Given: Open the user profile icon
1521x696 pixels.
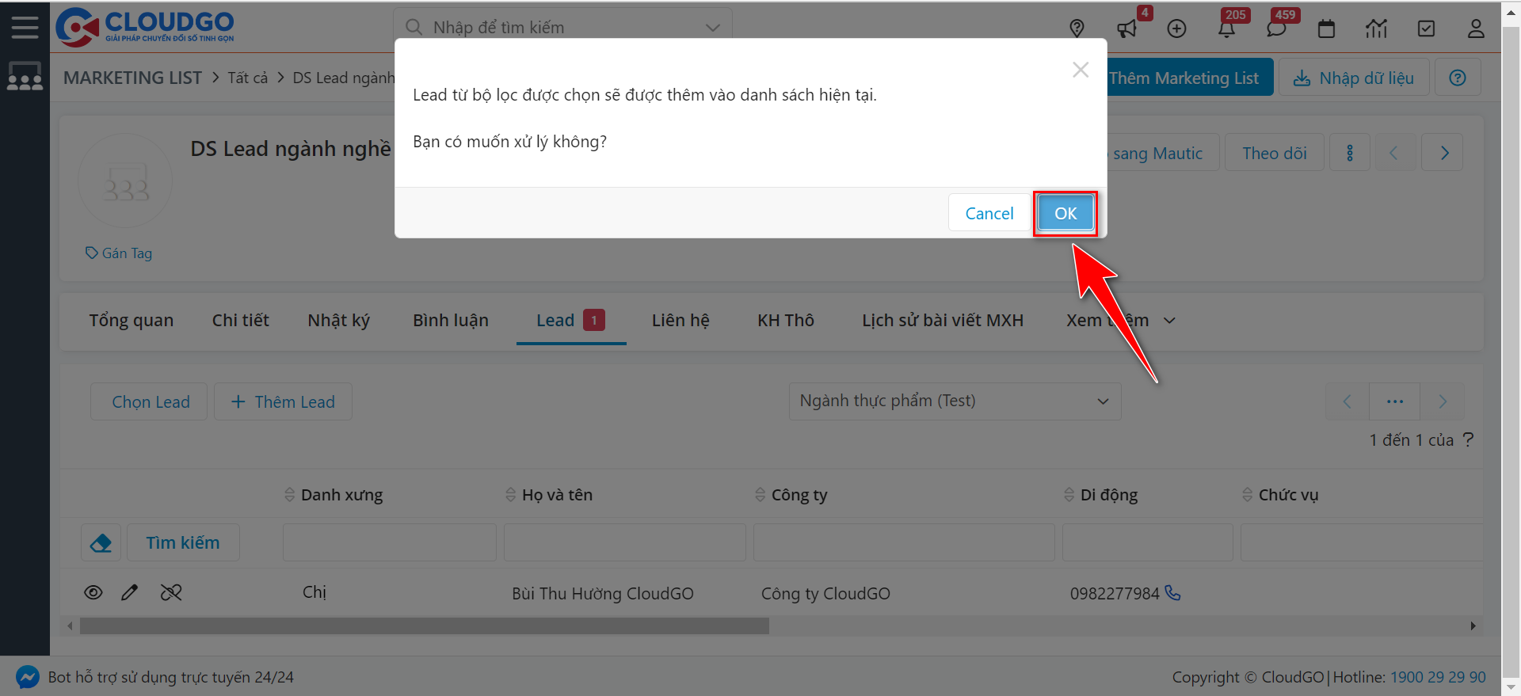Looking at the screenshot, I should pos(1475,29).
